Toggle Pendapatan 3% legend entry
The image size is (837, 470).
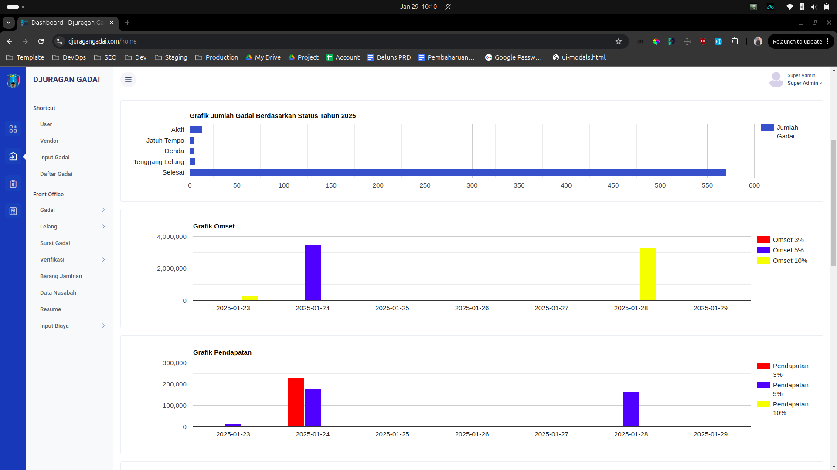(783, 370)
